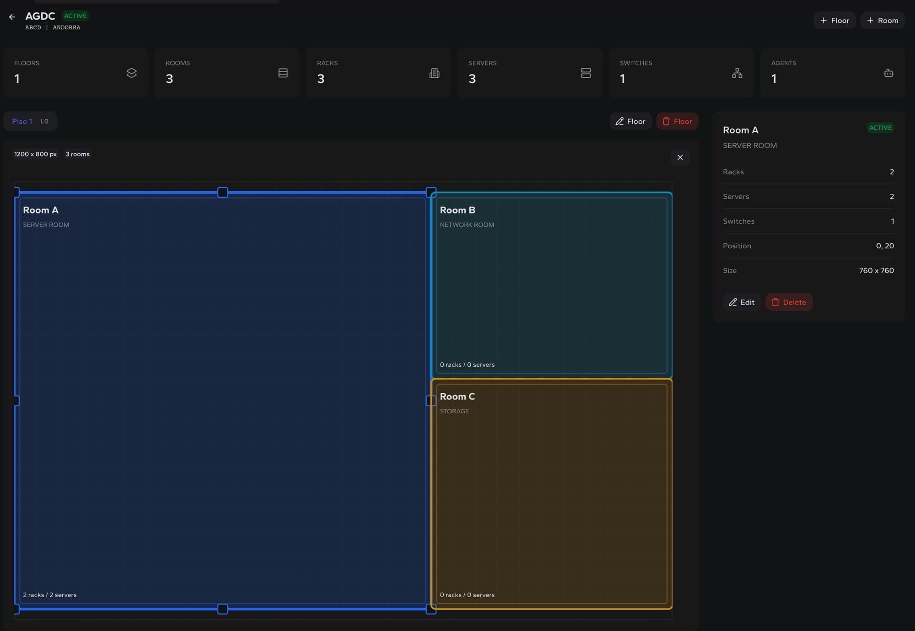
Task: Open the SWITCHES stat card
Action: (x=681, y=72)
